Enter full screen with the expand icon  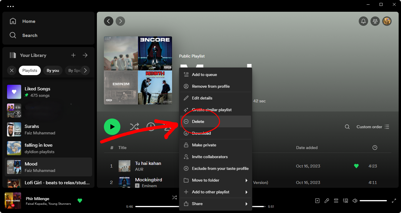394,201
